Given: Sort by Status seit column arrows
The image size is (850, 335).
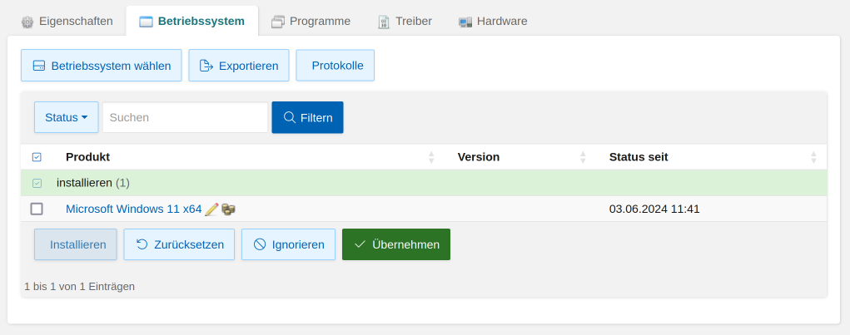Looking at the screenshot, I should click(813, 157).
